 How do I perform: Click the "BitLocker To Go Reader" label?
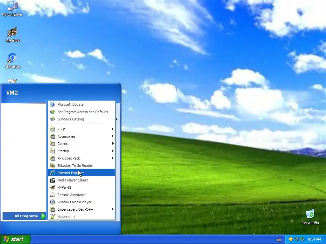[75, 166]
